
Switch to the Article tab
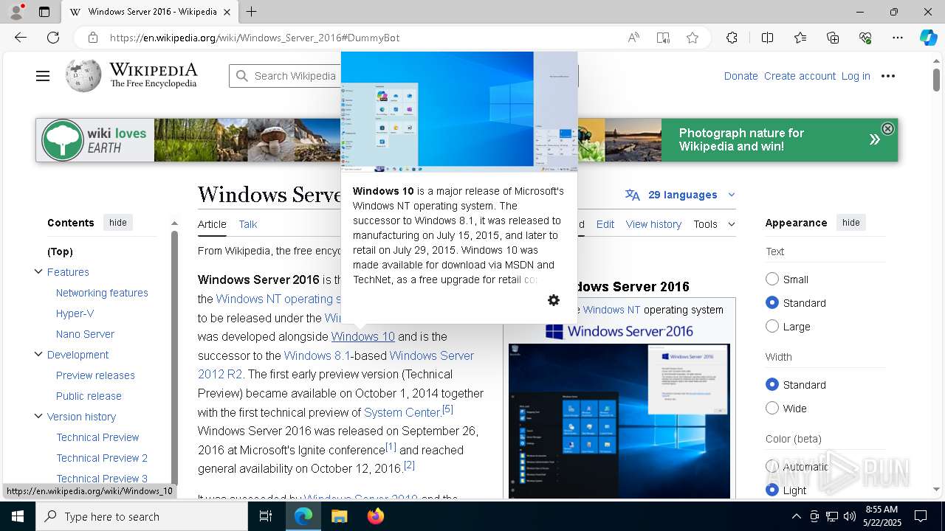coord(212,224)
